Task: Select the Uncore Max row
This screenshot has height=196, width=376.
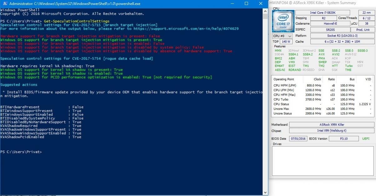Action: [x=323, y=109]
